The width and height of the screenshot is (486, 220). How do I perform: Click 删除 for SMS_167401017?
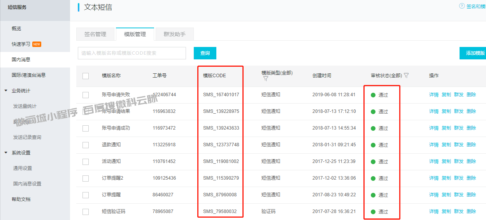pyautogui.click(x=471, y=95)
